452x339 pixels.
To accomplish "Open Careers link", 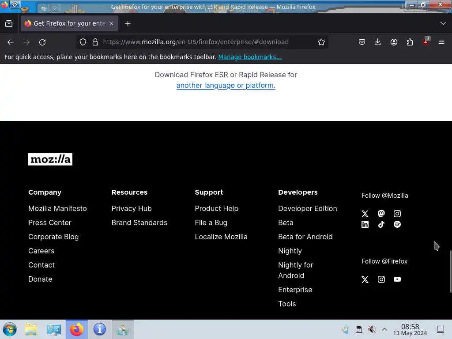I will [x=41, y=251].
